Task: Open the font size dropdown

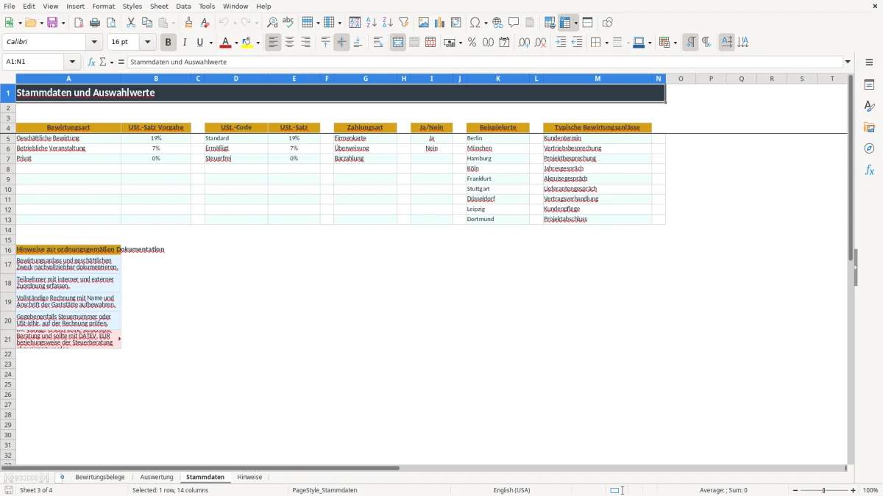Action: tap(147, 43)
